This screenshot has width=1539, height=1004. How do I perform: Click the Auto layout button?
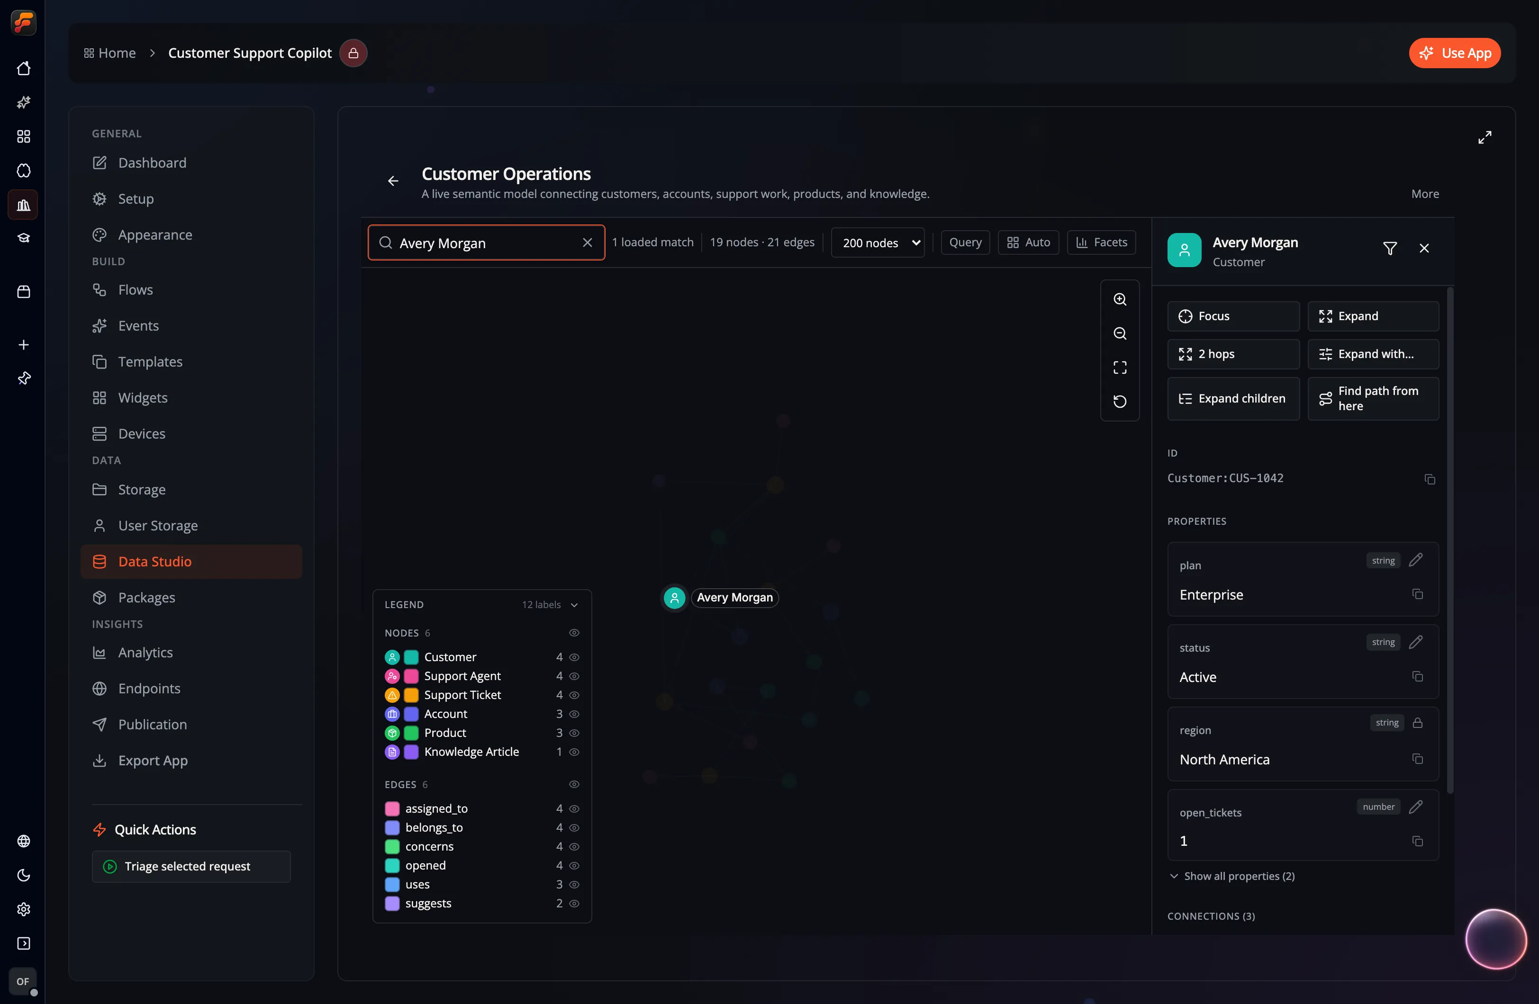(1028, 242)
